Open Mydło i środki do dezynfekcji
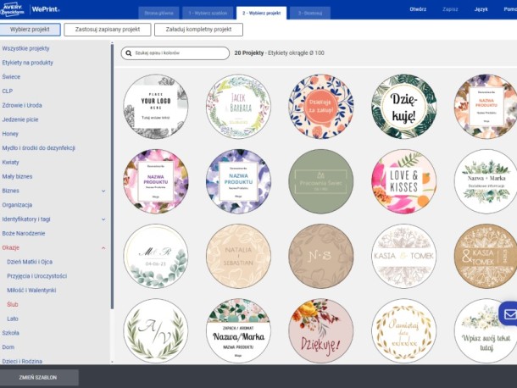517x388 pixels. (x=39, y=148)
